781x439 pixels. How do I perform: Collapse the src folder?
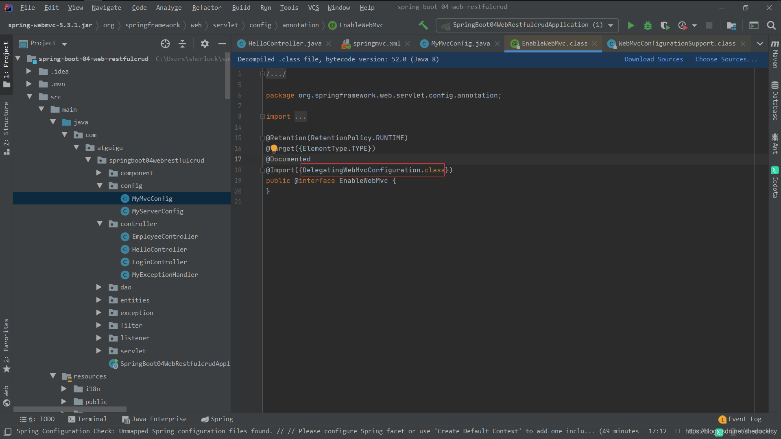[x=30, y=97]
